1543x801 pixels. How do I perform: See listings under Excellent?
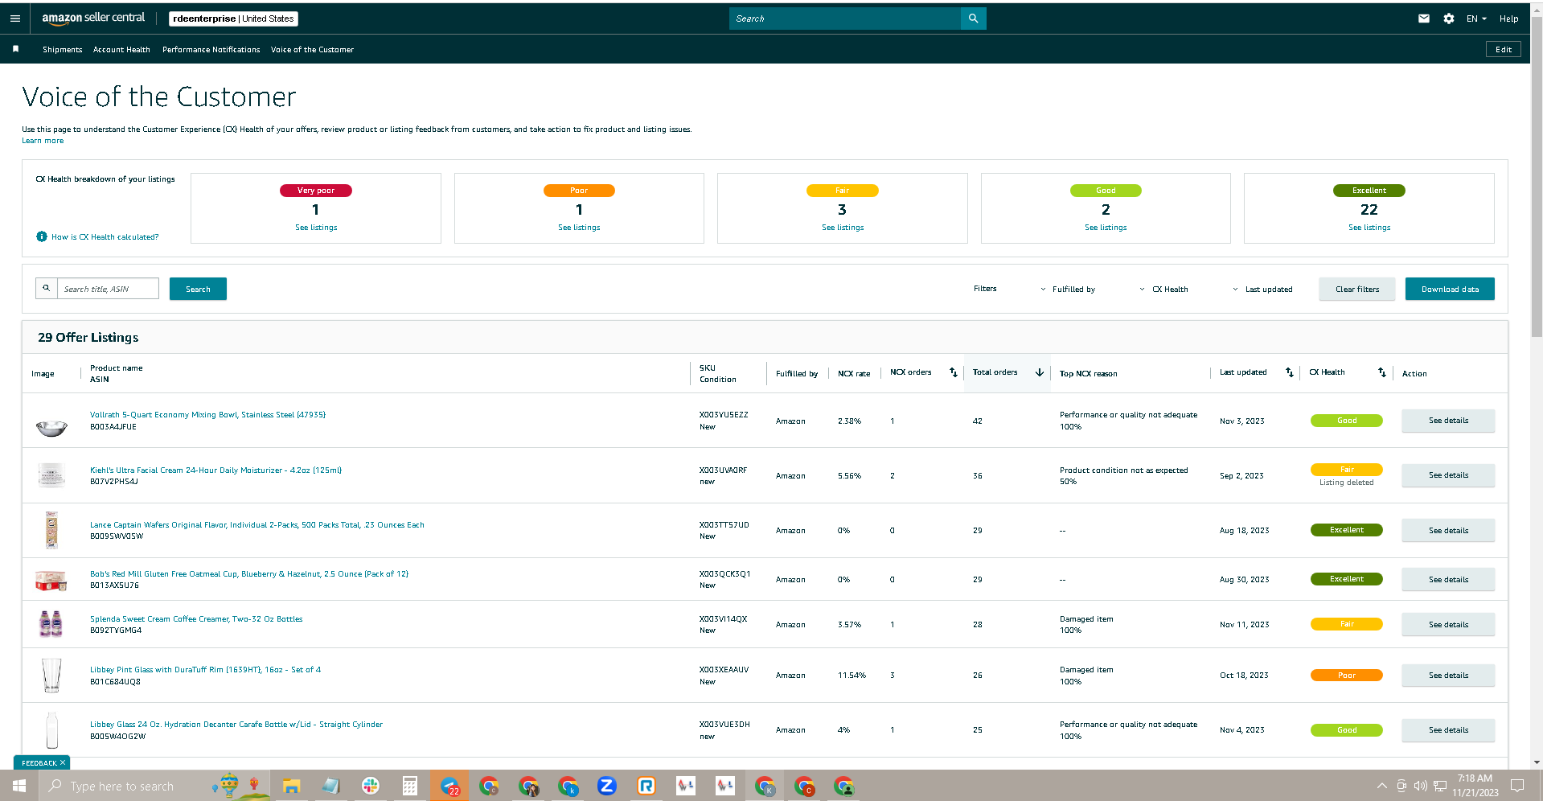tap(1369, 228)
